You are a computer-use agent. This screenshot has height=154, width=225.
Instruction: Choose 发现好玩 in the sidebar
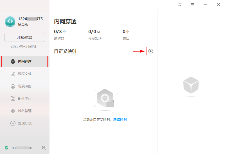click(x=24, y=123)
